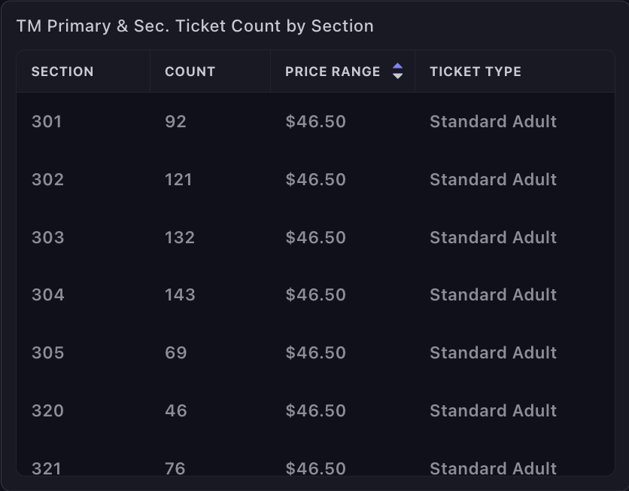Click the Price Range sort arrows icon
The image size is (629, 491).
[398, 72]
